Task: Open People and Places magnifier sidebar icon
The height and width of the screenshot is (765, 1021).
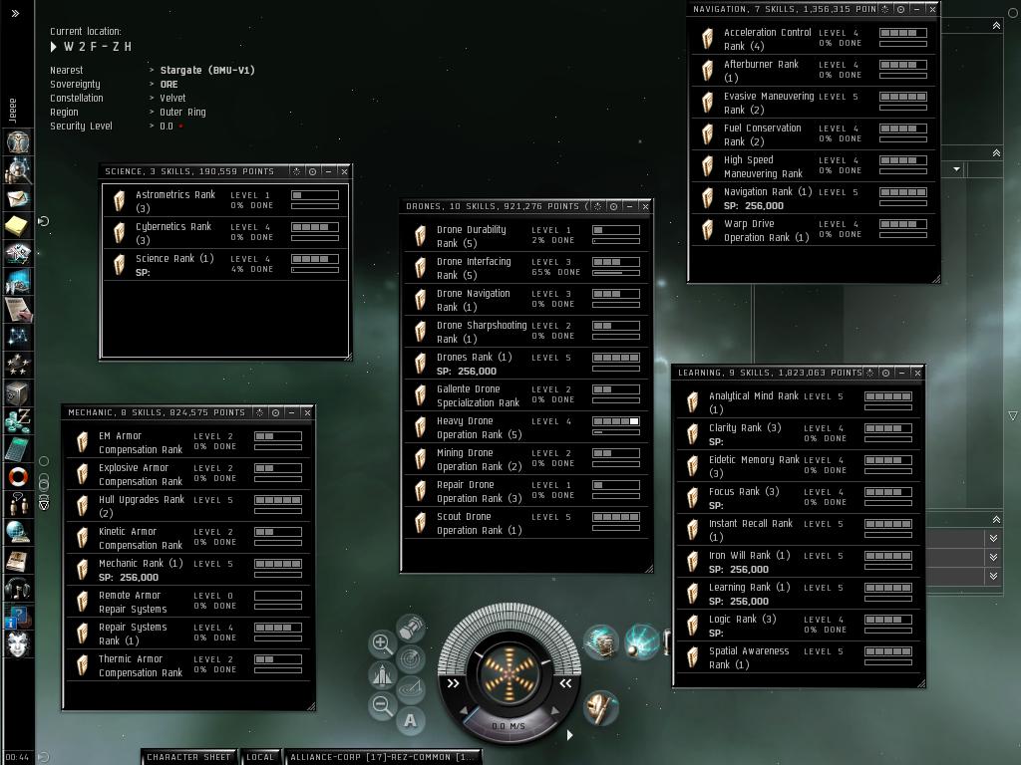Action: pos(18,169)
